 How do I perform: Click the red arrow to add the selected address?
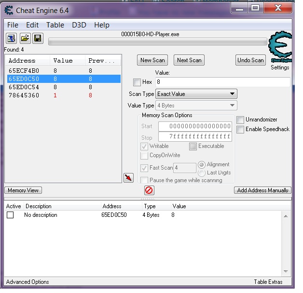click(128, 177)
